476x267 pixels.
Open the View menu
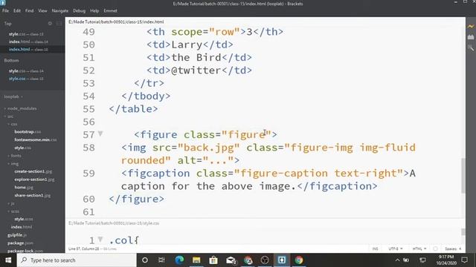[42, 10]
